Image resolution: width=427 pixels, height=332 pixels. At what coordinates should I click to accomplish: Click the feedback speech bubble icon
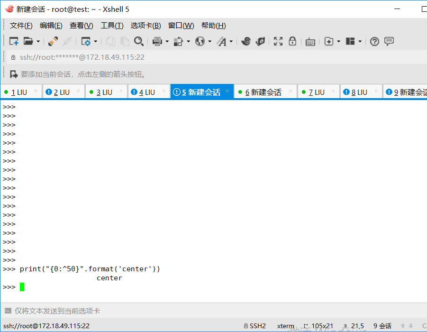(389, 41)
